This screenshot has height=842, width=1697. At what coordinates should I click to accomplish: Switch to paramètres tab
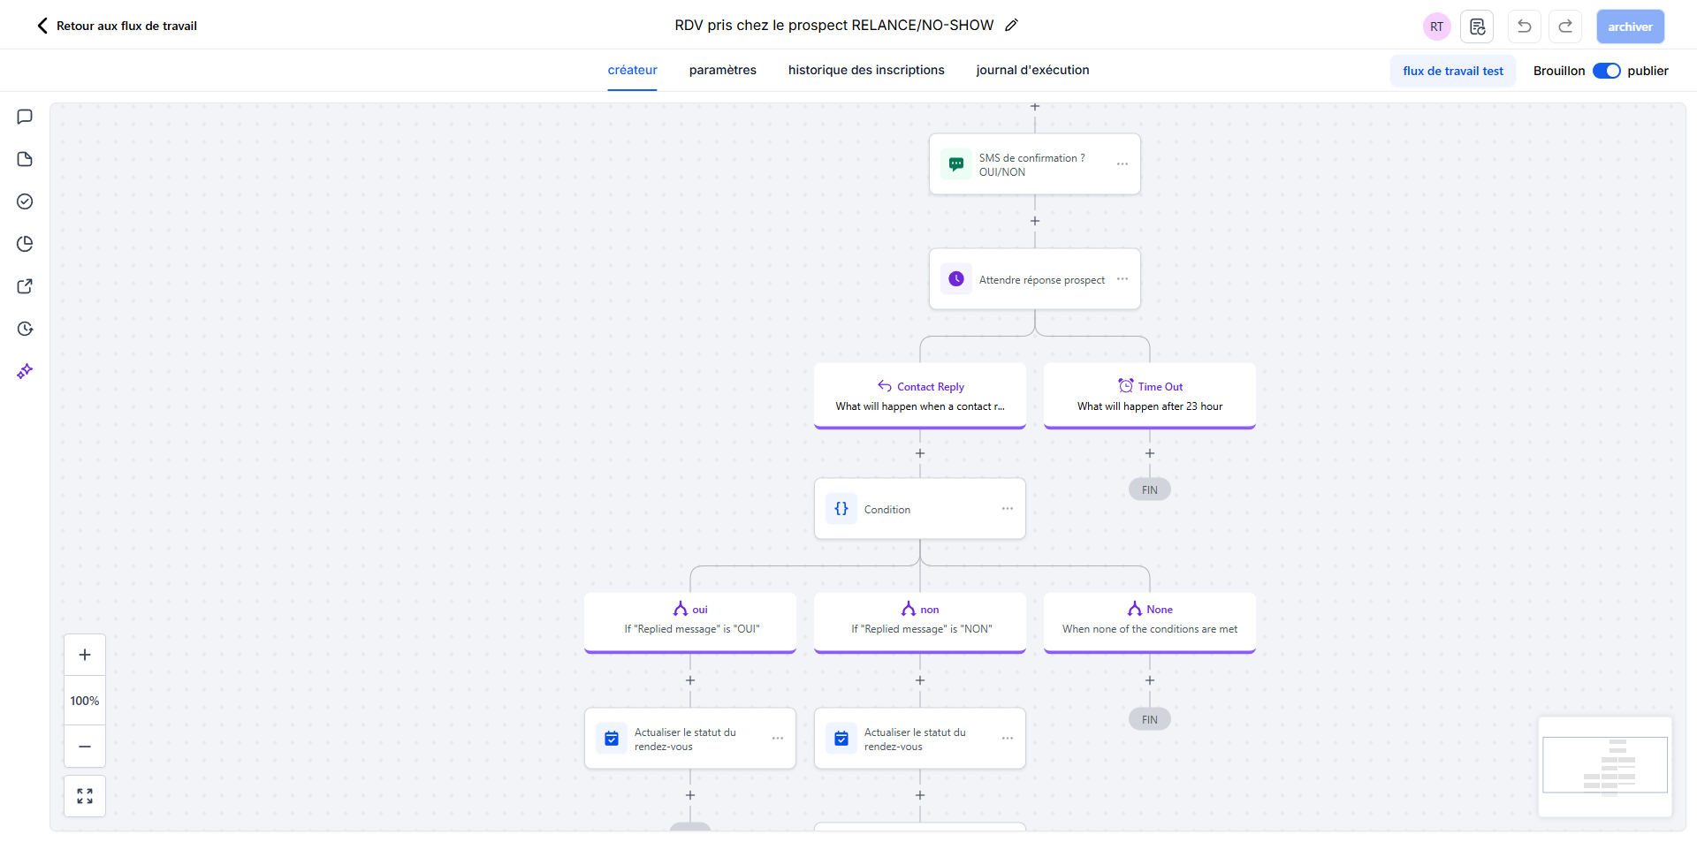coord(723,70)
